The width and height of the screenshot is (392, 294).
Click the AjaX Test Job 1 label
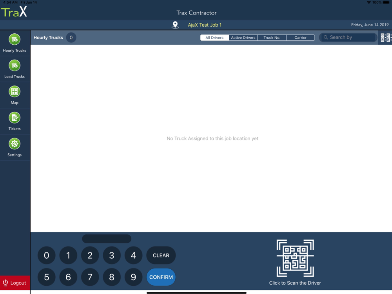click(x=205, y=25)
